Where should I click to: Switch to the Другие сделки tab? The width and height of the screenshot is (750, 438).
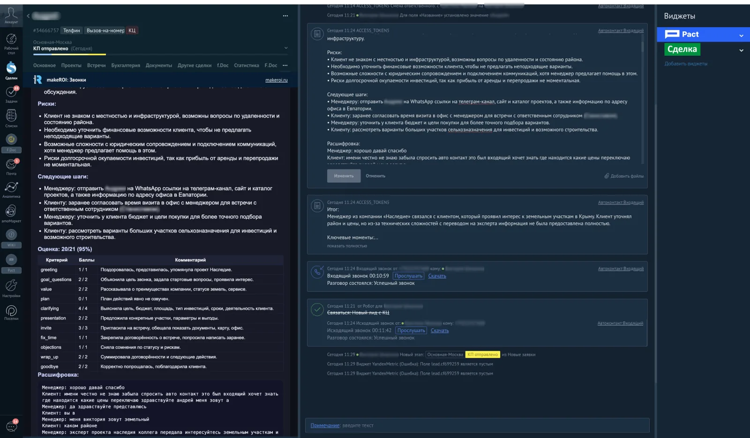pyautogui.click(x=195, y=66)
